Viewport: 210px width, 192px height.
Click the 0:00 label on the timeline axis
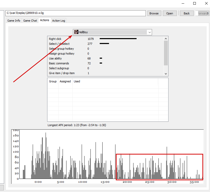click(38, 182)
